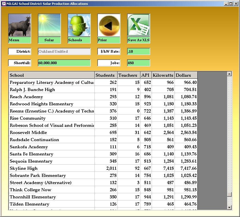Image resolution: width=240 pixels, height=217 pixels.
Task: Click Roosevelt Middle's Kilowatts value 2,564
Action: click(x=168, y=133)
